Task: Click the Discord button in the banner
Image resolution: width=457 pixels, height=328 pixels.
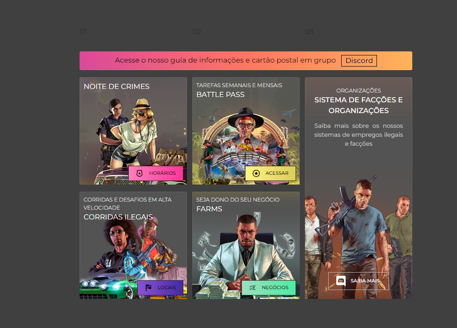Action: [x=359, y=61]
